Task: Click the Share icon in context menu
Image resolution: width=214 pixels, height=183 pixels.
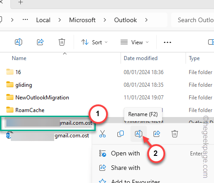Action: pyautogui.click(x=157, y=134)
